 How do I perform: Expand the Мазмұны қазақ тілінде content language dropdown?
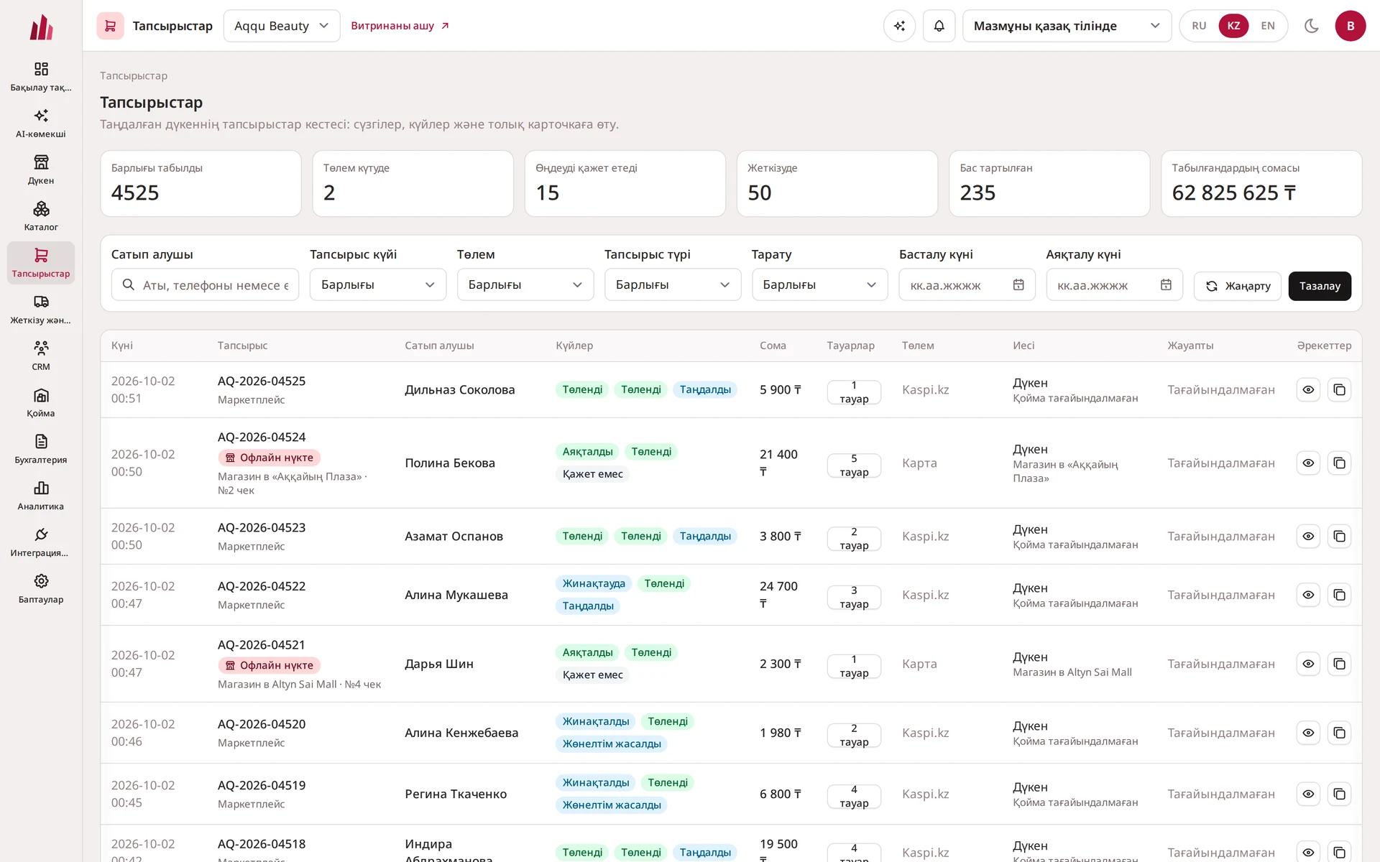[x=1067, y=26]
